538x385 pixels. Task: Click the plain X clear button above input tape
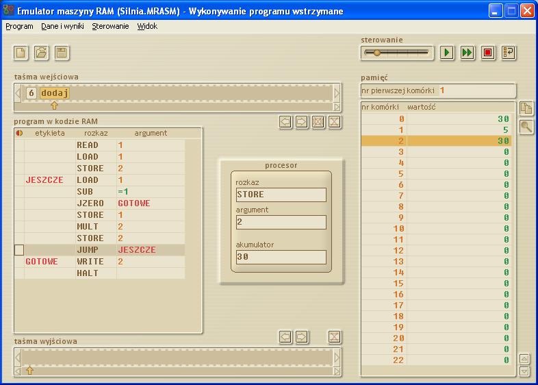tap(335, 121)
